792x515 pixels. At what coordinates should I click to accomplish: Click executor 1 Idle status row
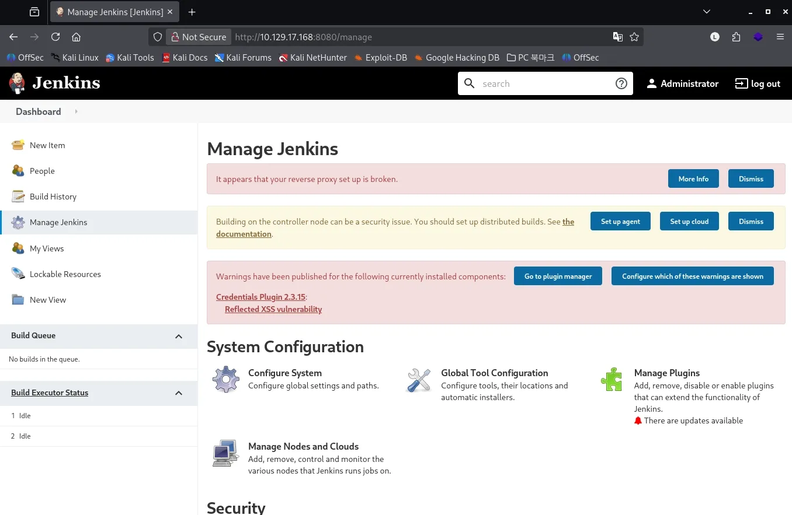(x=99, y=416)
